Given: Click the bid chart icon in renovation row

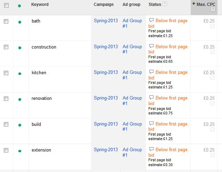Looking at the screenshot, I should click(213, 103).
